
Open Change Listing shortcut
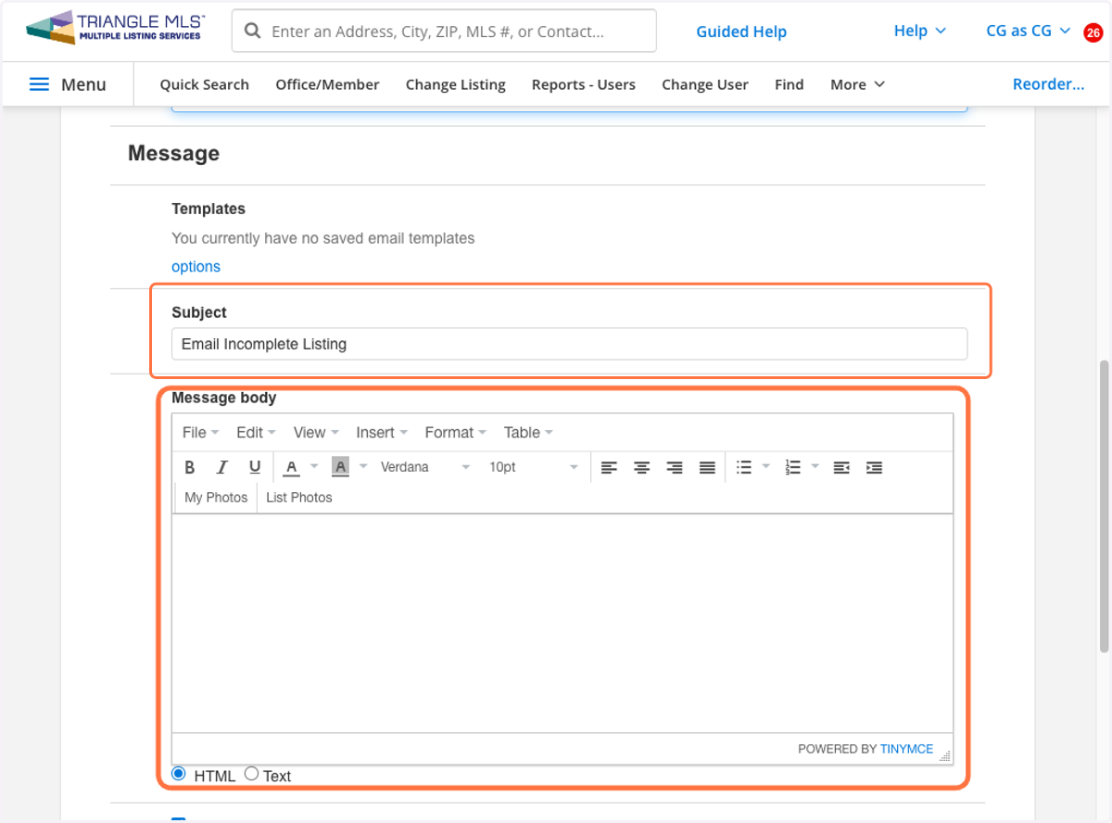click(x=456, y=84)
